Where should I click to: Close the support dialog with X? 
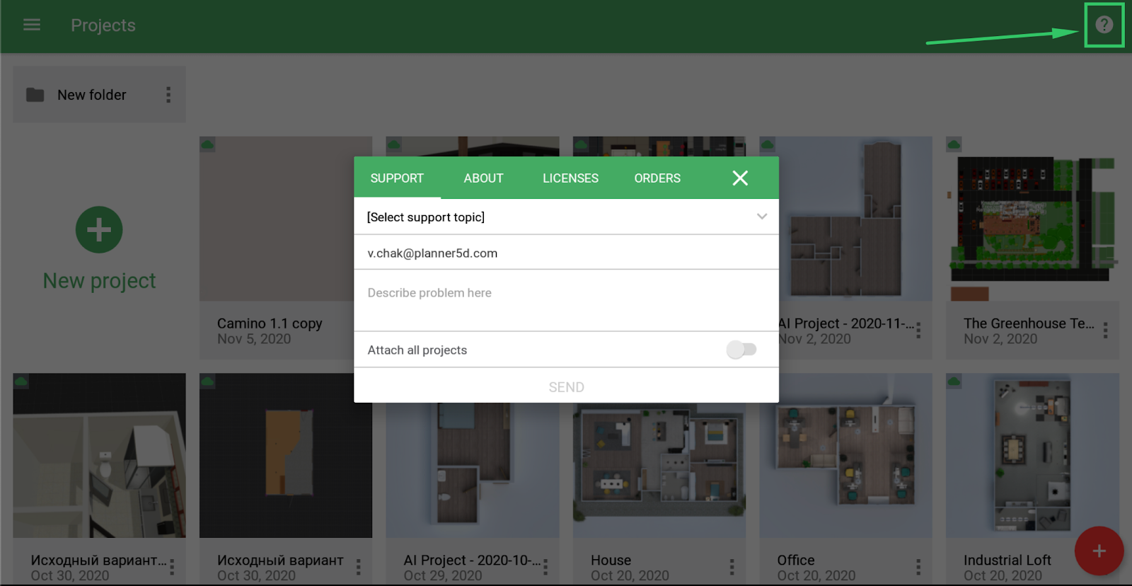[740, 178]
